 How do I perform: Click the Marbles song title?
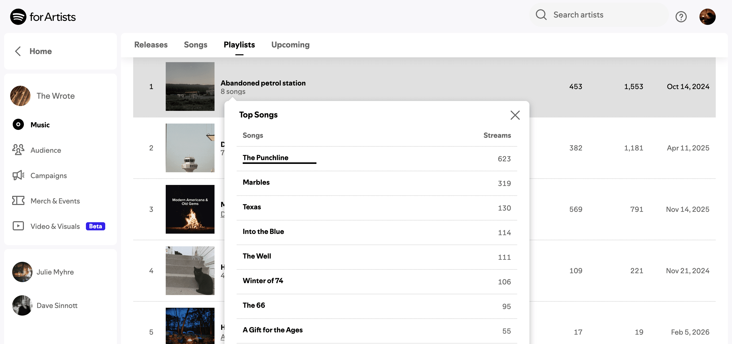pos(256,182)
